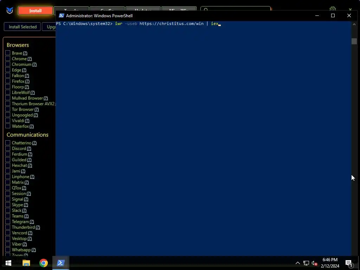
Task: Click the Thorium Browser AVX2 label
Action: (x=33, y=104)
